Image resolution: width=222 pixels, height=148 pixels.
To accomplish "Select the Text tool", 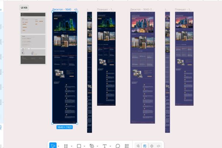I will 105,146.
